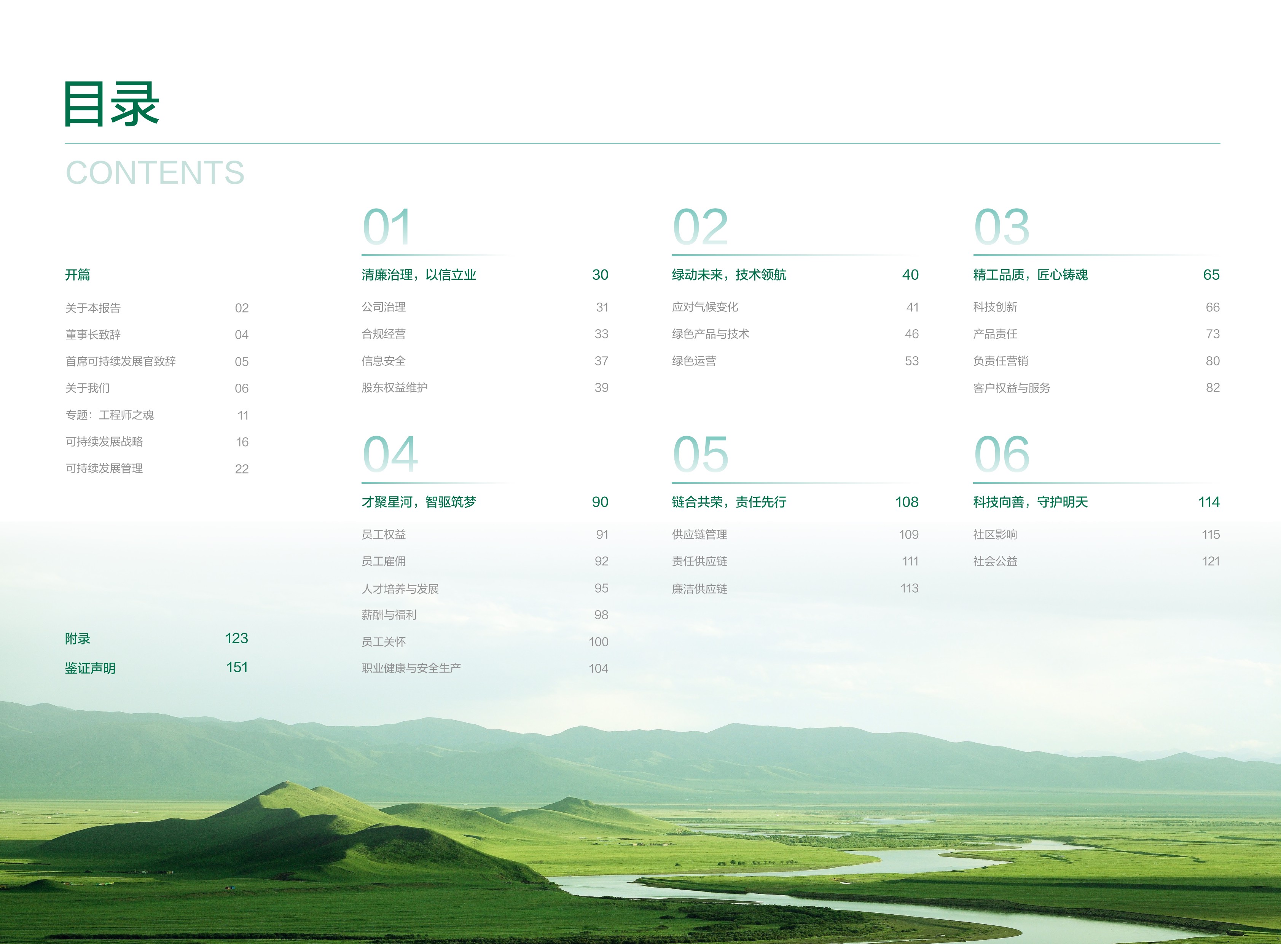Click page number 114 of chapter 06
This screenshot has height=944, width=1281.
click(1209, 502)
